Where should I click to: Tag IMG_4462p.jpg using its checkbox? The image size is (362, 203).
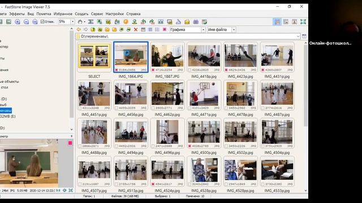tap(153, 108)
